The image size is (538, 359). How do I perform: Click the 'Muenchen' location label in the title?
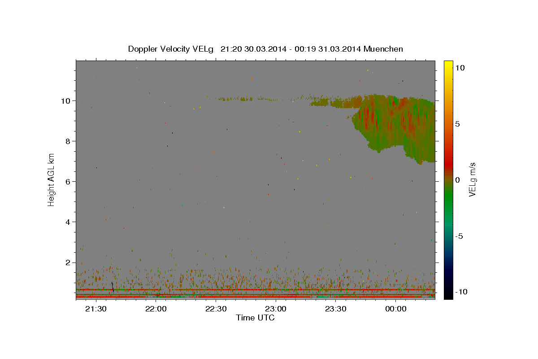click(383, 49)
